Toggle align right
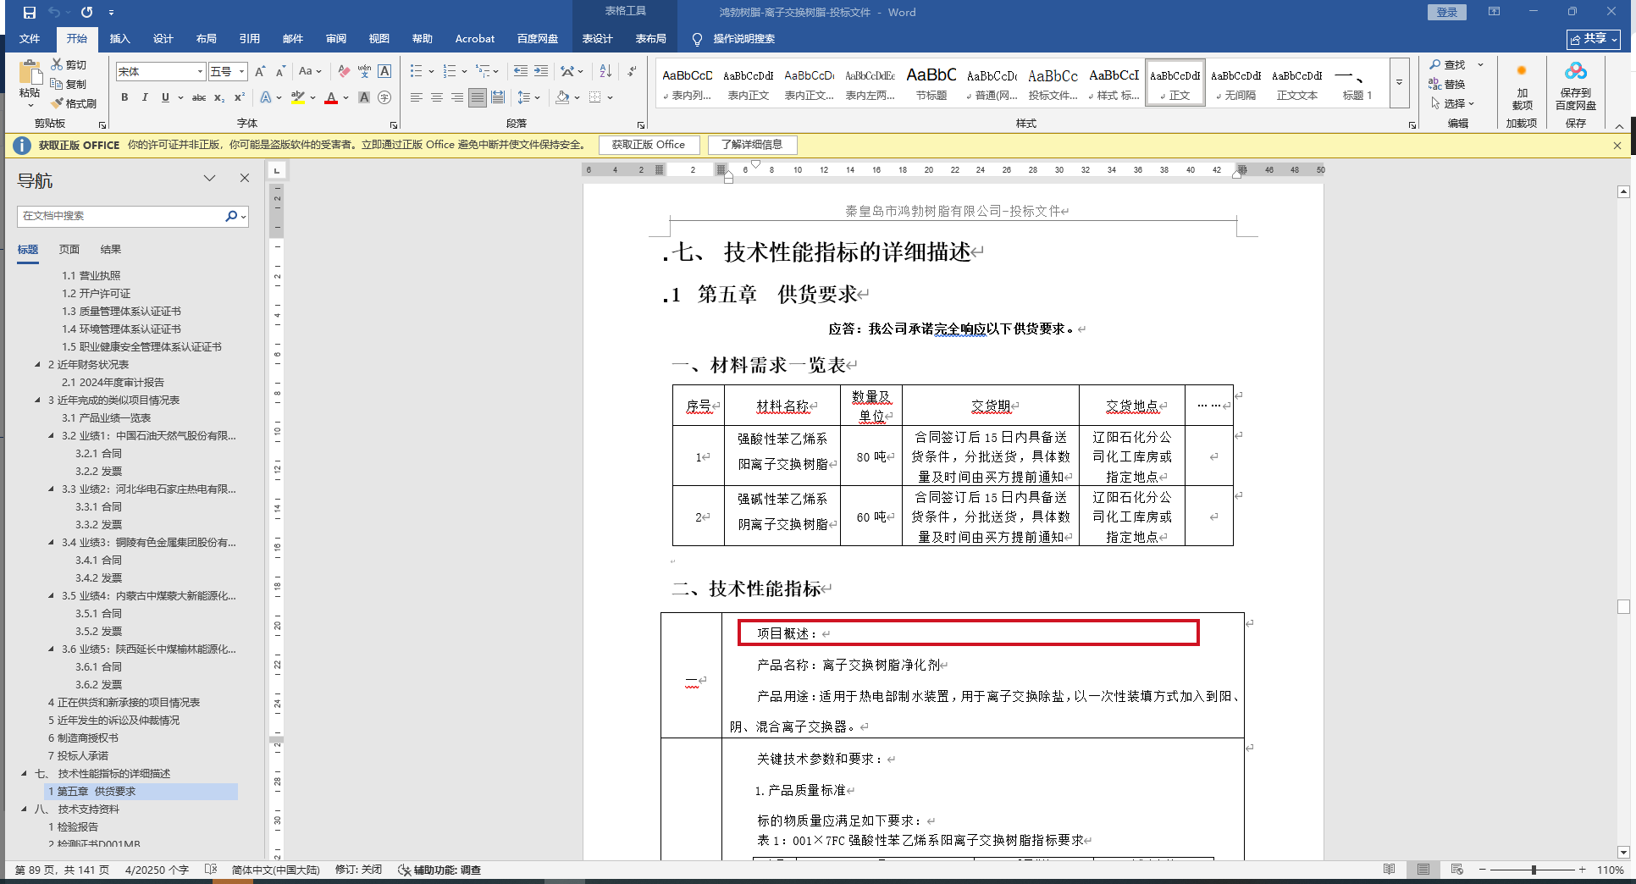This screenshot has height=884, width=1636. pos(457,98)
